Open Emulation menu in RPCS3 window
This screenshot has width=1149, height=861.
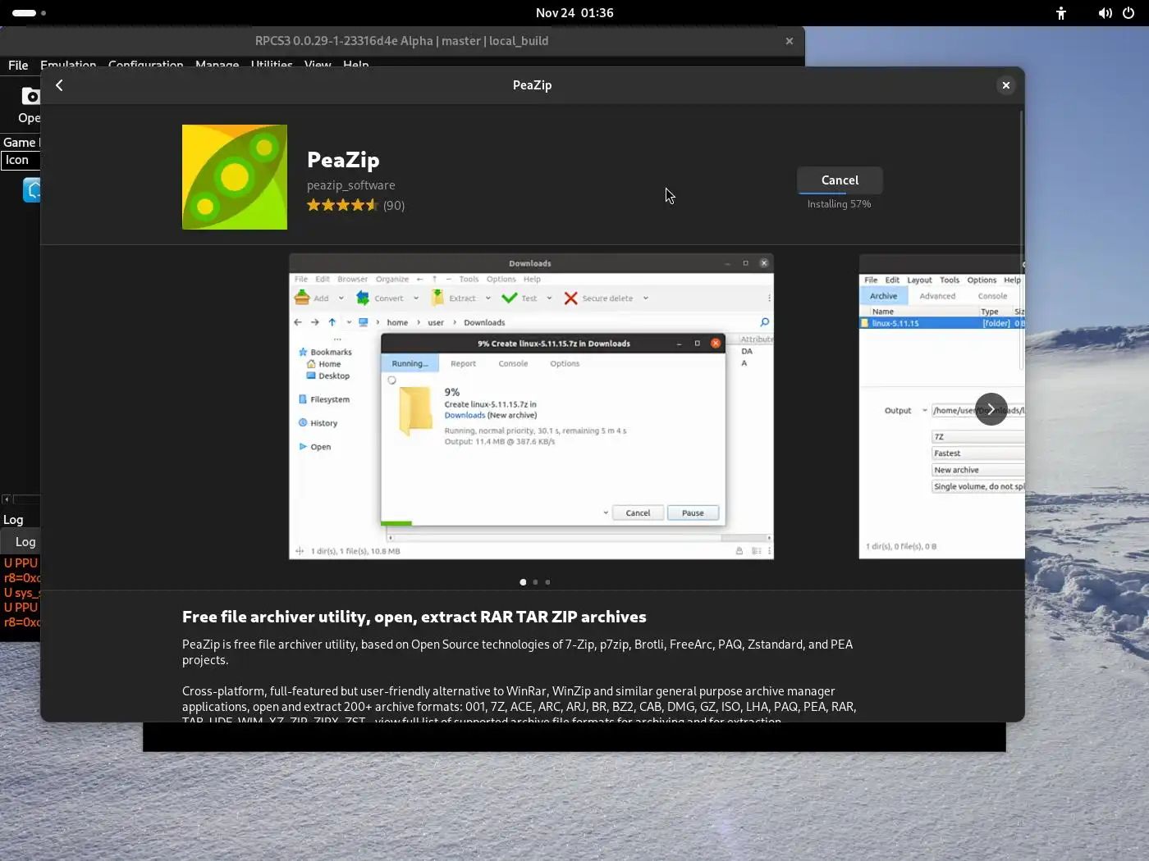point(68,65)
